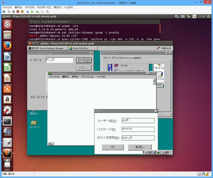Viewport: 213px width, 178px height.
Task: Click the スタート button in guest taskbar
Action: (33, 48)
